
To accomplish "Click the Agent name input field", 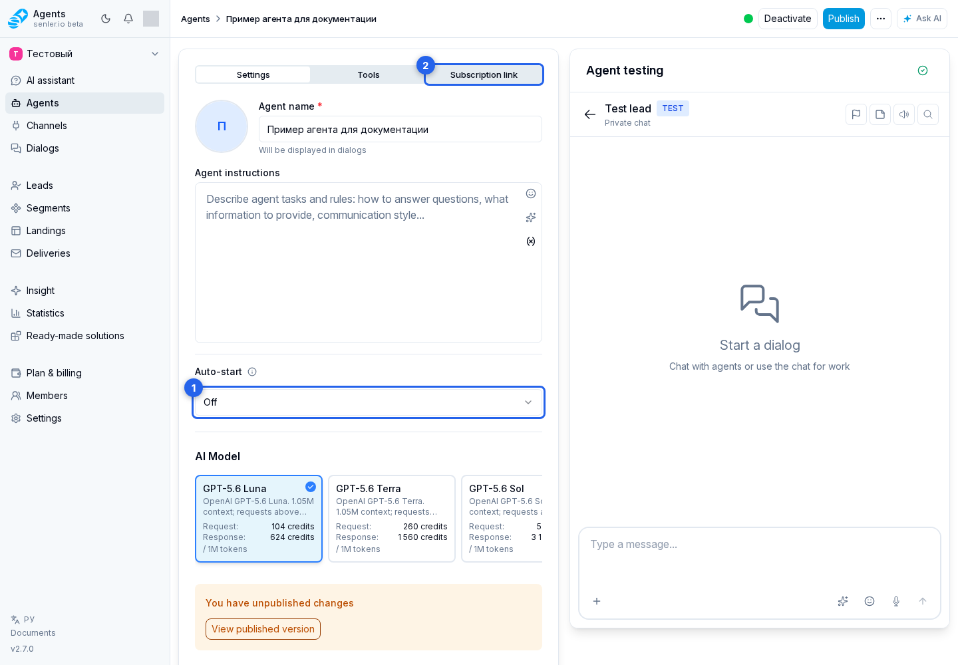I will [x=400, y=129].
